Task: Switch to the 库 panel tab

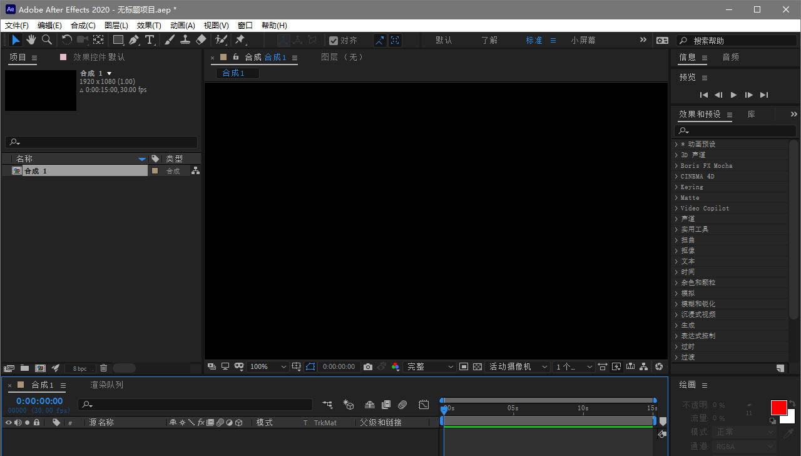Action: (751, 114)
